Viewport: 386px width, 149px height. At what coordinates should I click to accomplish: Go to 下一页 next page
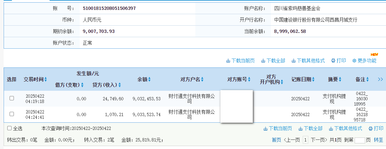pyautogui.click(x=319, y=140)
